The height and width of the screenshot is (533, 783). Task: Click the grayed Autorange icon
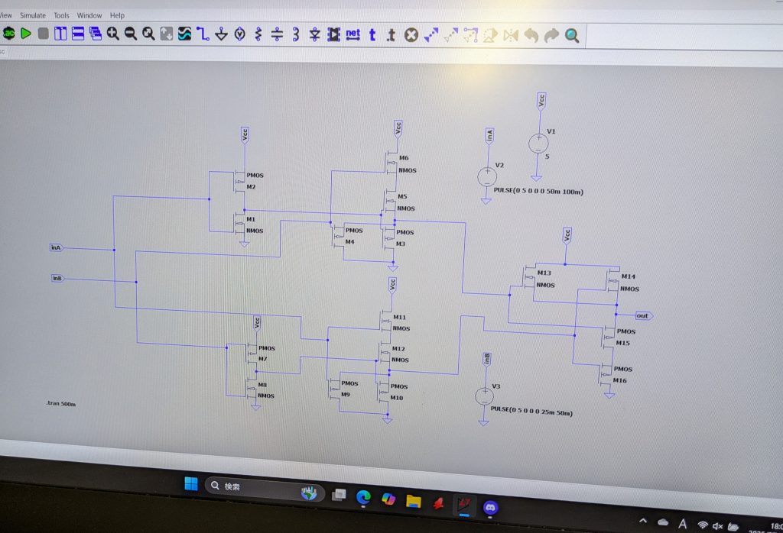(x=166, y=34)
